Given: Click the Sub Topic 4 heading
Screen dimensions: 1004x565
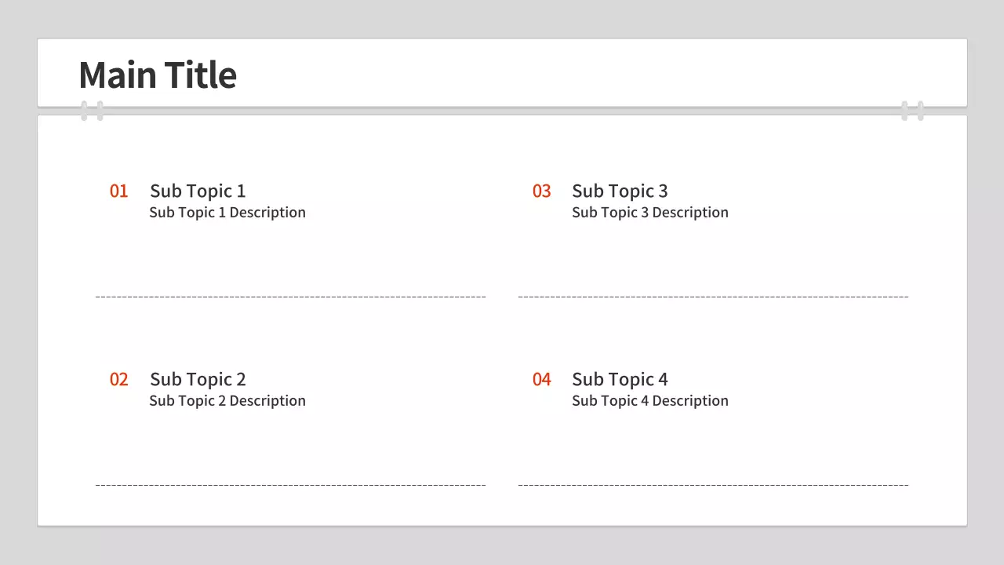Looking at the screenshot, I should [620, 380].
